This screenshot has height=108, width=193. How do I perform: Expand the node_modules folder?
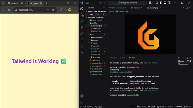click(x=88, y=20)
